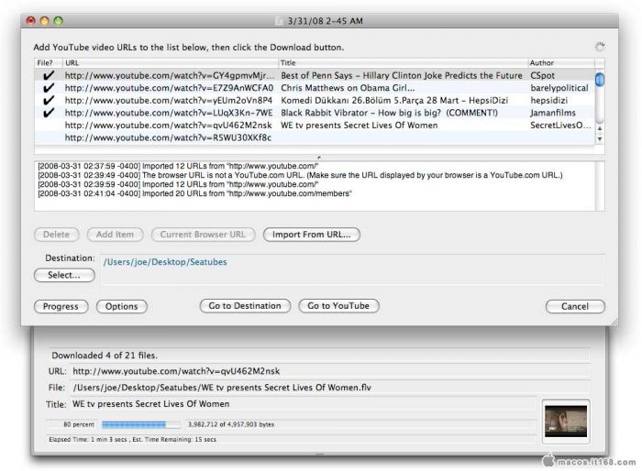The width and height of the screenshot is (642, 471).
Task: Click the split divider handle above the log
Action: coord(319,157)
